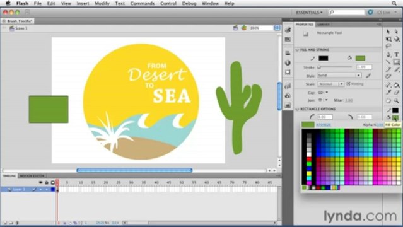Collapse the Rectangle Options section

tap(297, 109)
